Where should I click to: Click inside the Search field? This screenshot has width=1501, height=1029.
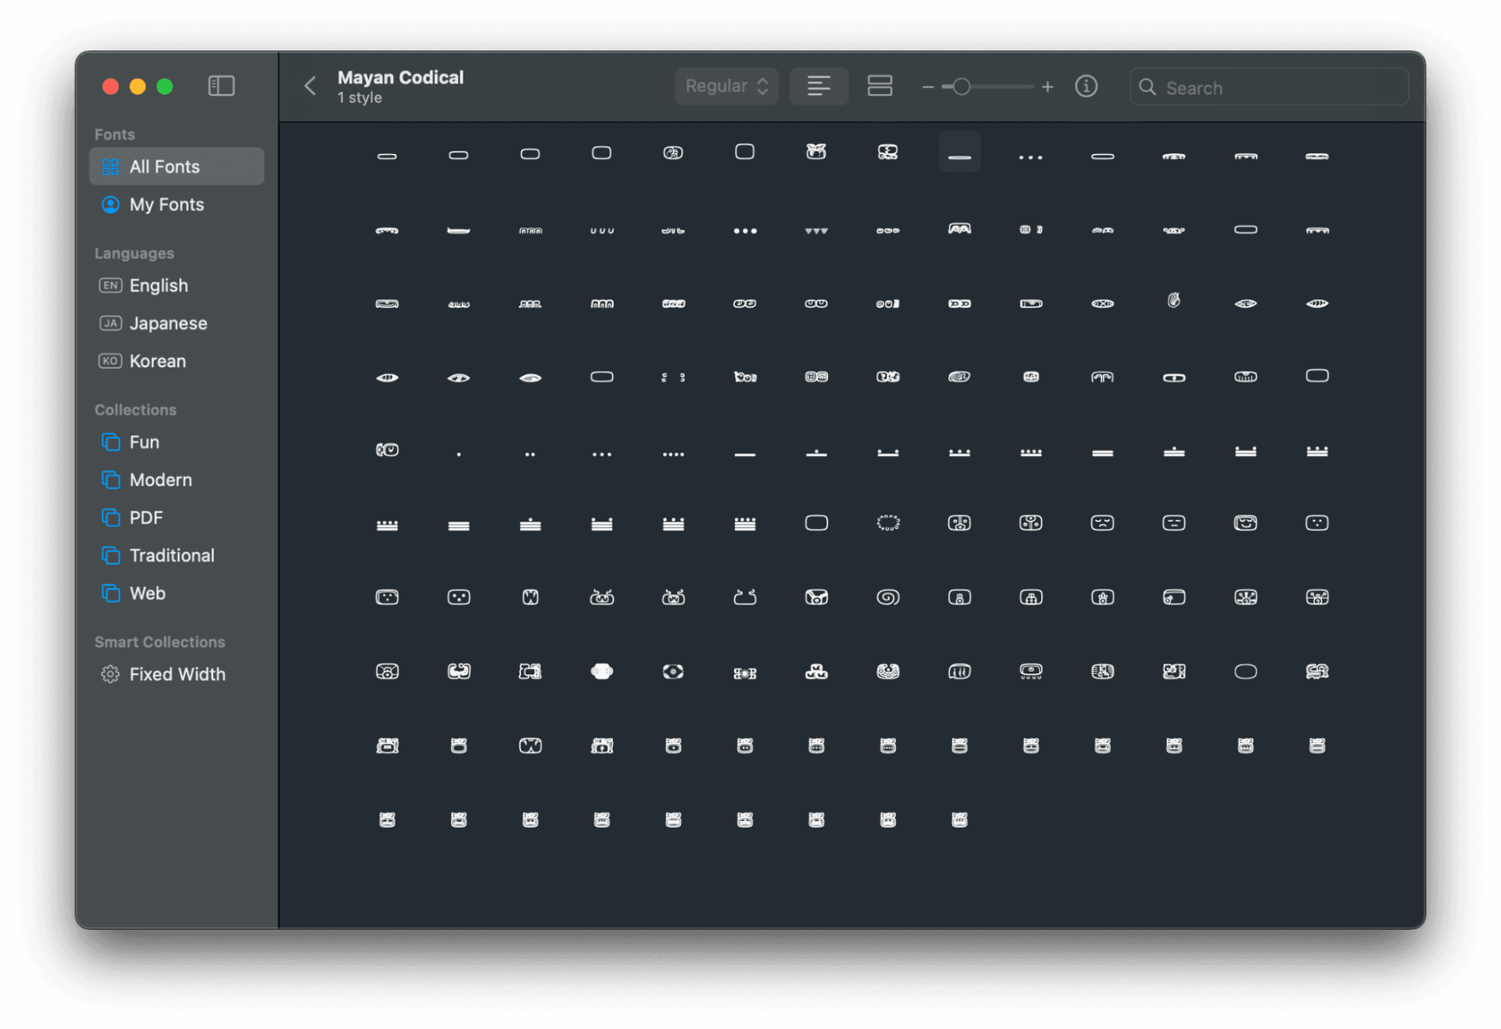tap(1266, 88)
